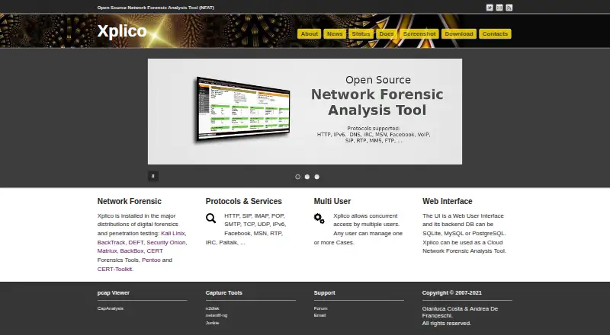Click the gears icon under Multi User
This screenshot has width=610, height=335.
pos(319,219)
